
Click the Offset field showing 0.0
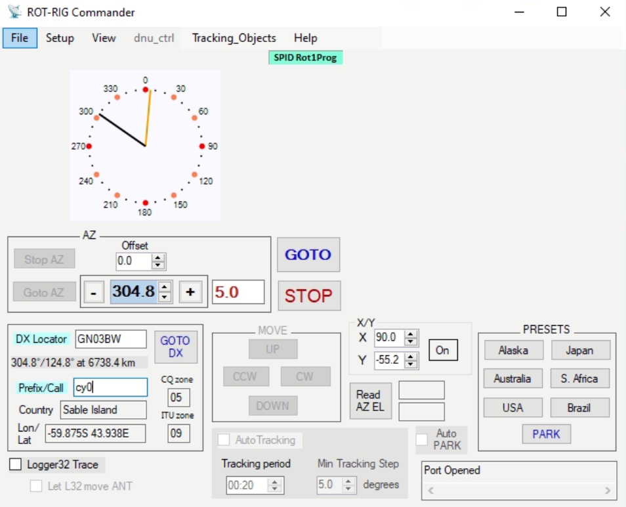click(x=134, y=261)
